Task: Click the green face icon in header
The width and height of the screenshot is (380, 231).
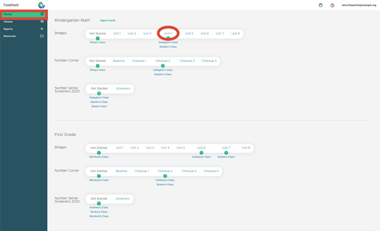Action: [x=321, y=5]
